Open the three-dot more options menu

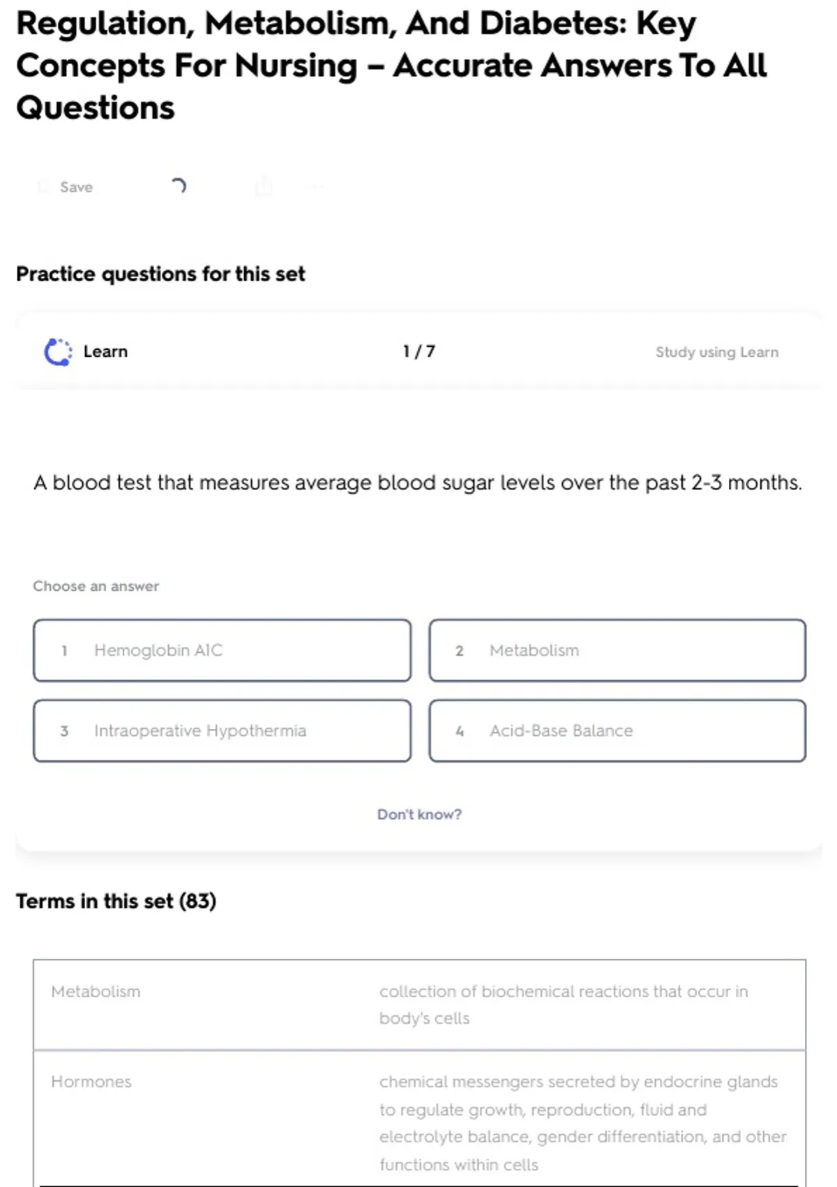[x=315, y=186]
